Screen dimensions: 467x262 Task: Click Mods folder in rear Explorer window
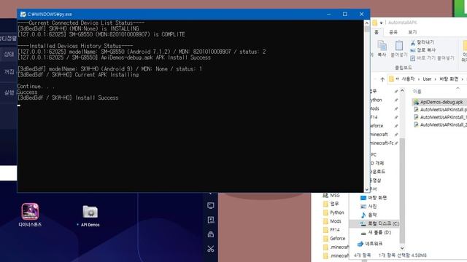click(x=332, y=221)
